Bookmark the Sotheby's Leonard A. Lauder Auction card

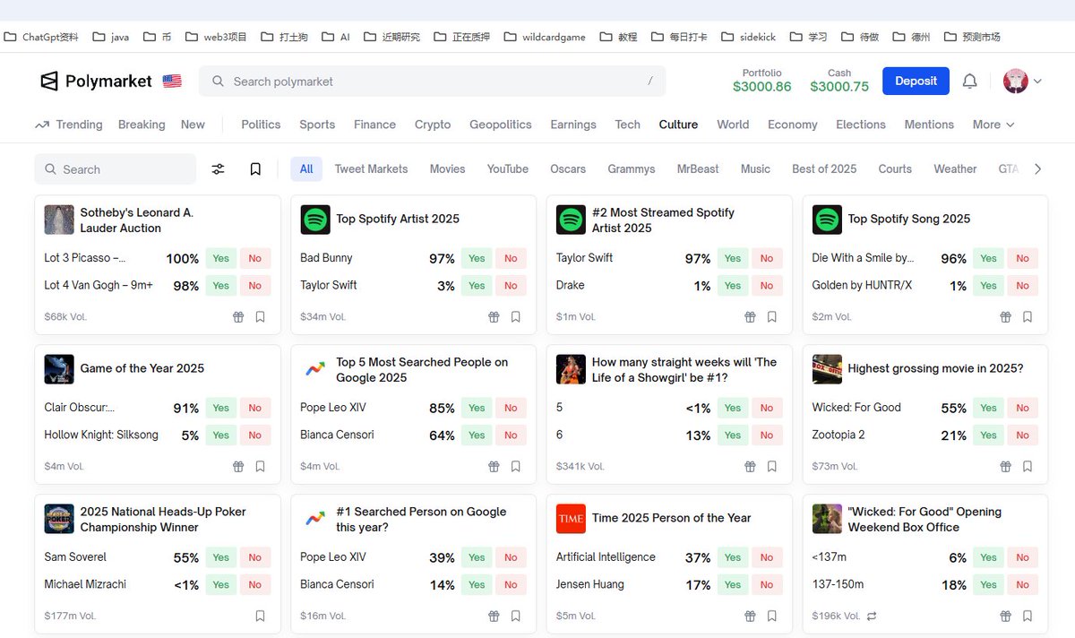tap(260, 317)
